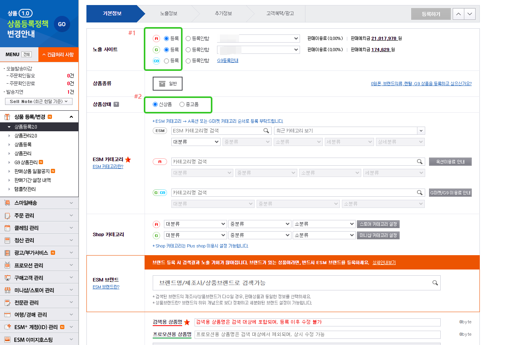Click the 정산 관리 calculator icon
This screenshot has width=512, height=345.
pyautogui.click(x=6, y=240)
